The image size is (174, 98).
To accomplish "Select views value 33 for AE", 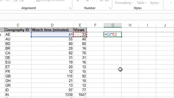I will [80, 35].
